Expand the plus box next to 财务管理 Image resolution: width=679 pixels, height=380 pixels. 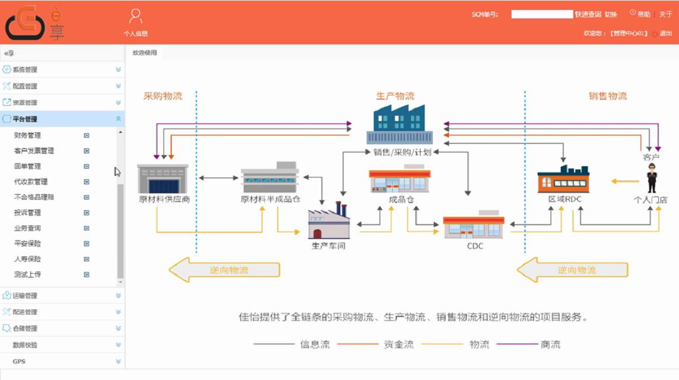point(87,135)
